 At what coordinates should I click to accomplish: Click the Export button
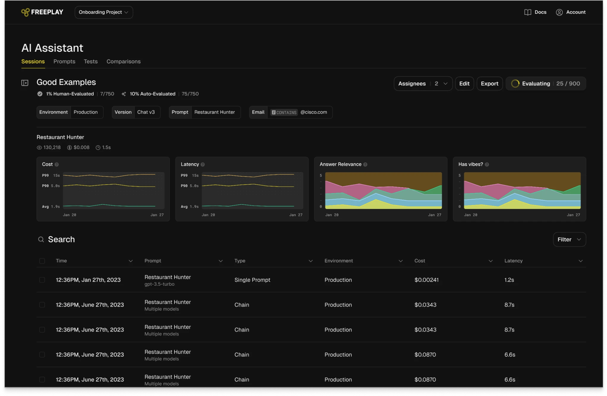click(x=490, y=84)
